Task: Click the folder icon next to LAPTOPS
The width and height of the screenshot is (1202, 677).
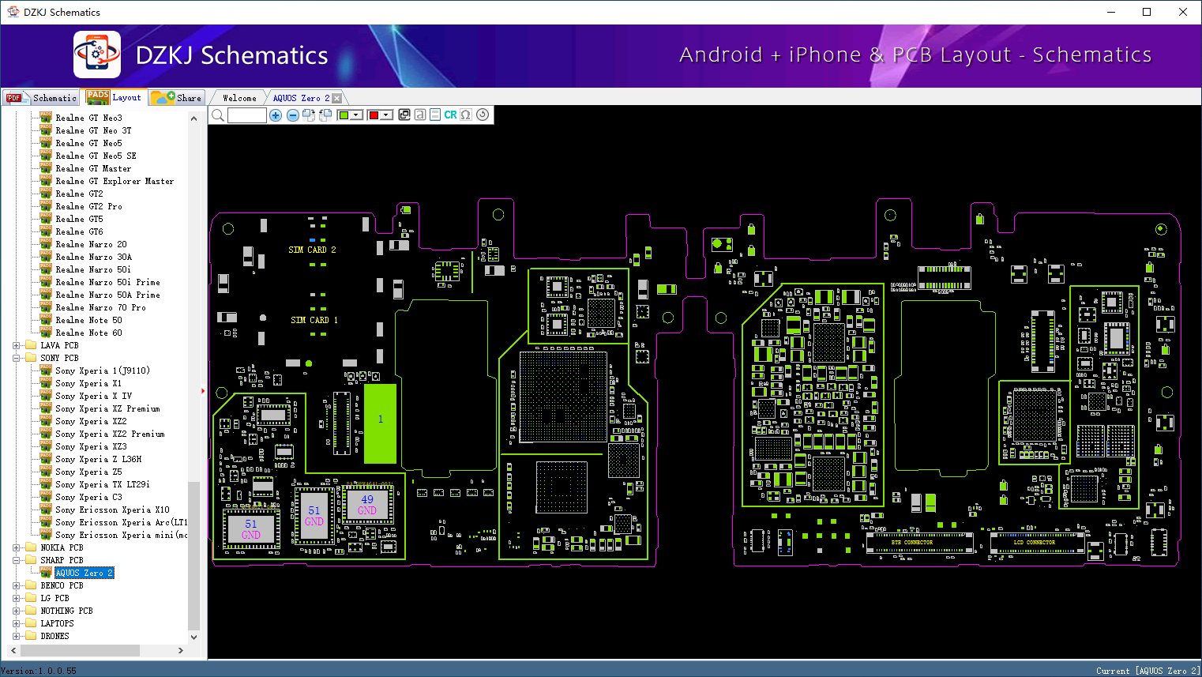Action: (x=31, y=623)
